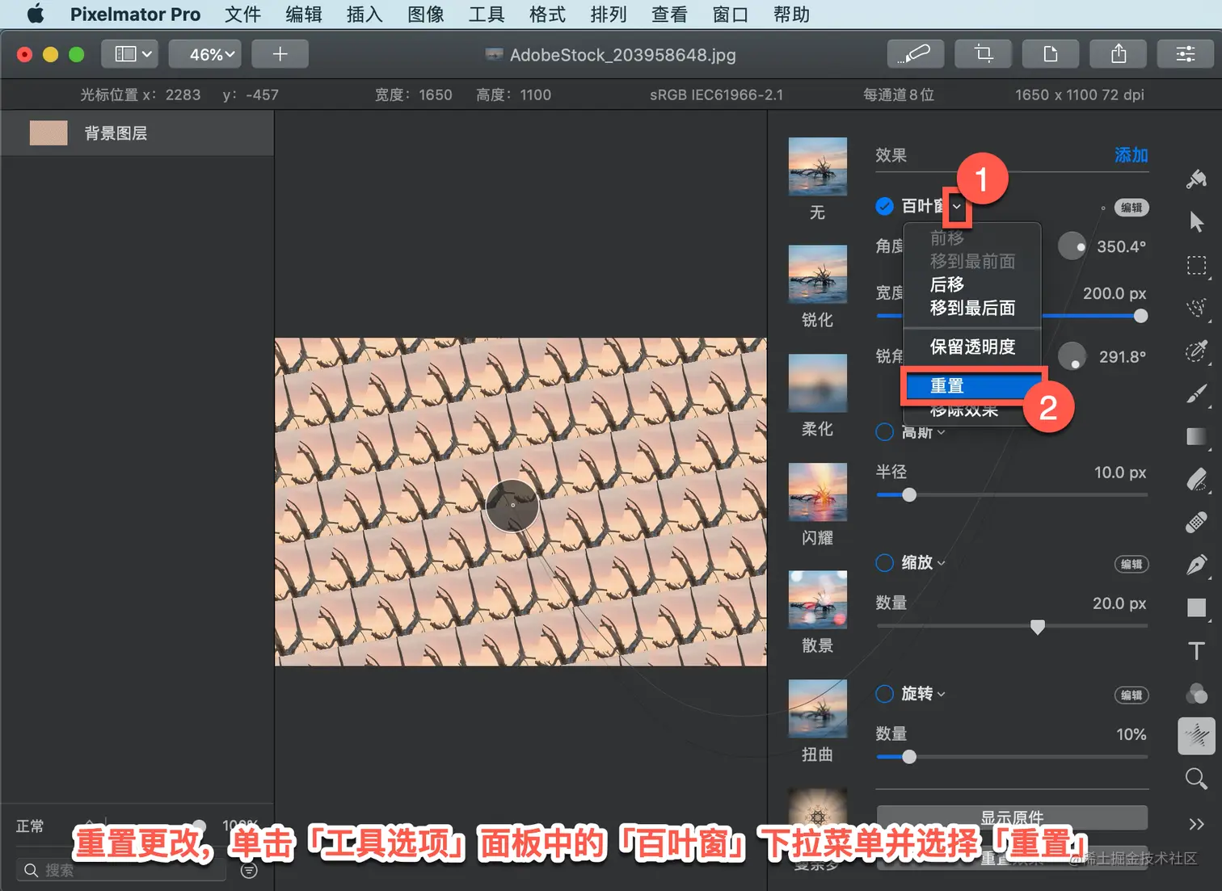Image resolution: width=1222 pixels, height=891 pixels.
Task: Select the 背景图层 layer
Action: (x=137, y=133)
